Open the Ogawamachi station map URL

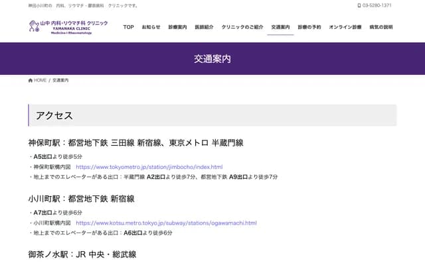coord(166,223)
